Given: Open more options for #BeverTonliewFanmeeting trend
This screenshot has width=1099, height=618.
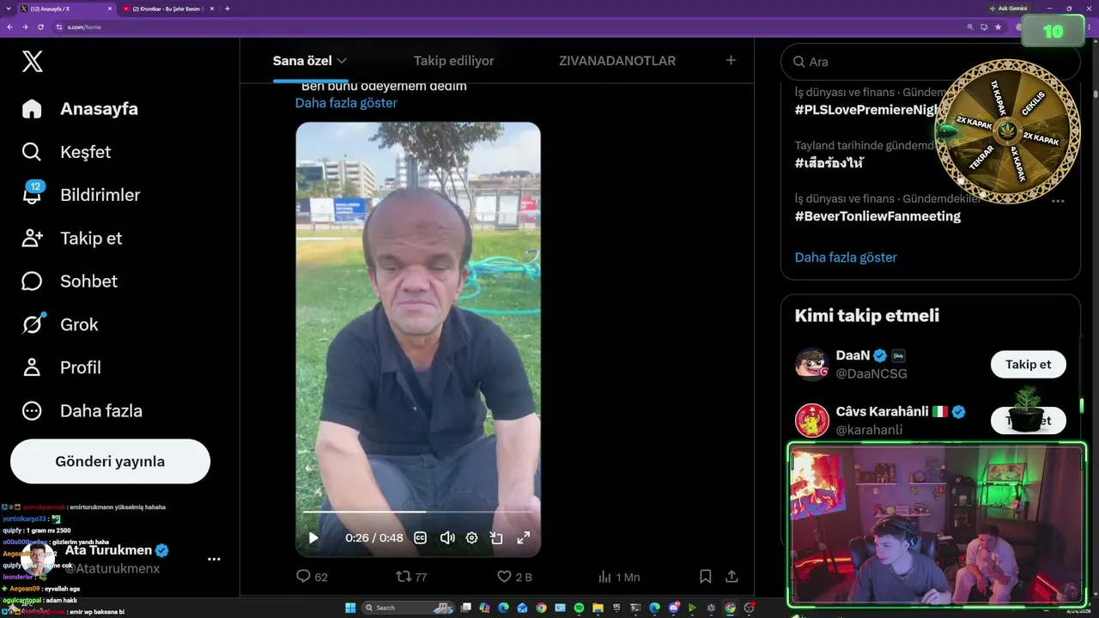Looking at the screenshot, I should [1058, 201].
